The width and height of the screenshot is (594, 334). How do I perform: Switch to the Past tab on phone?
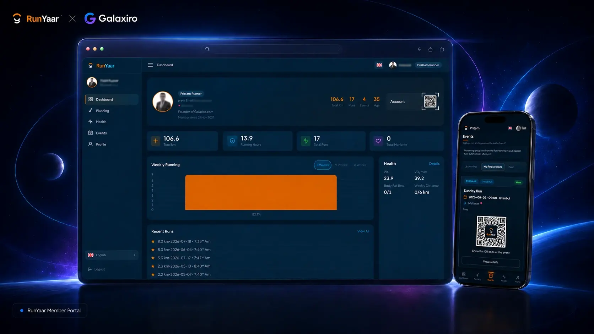pos(511,167)
